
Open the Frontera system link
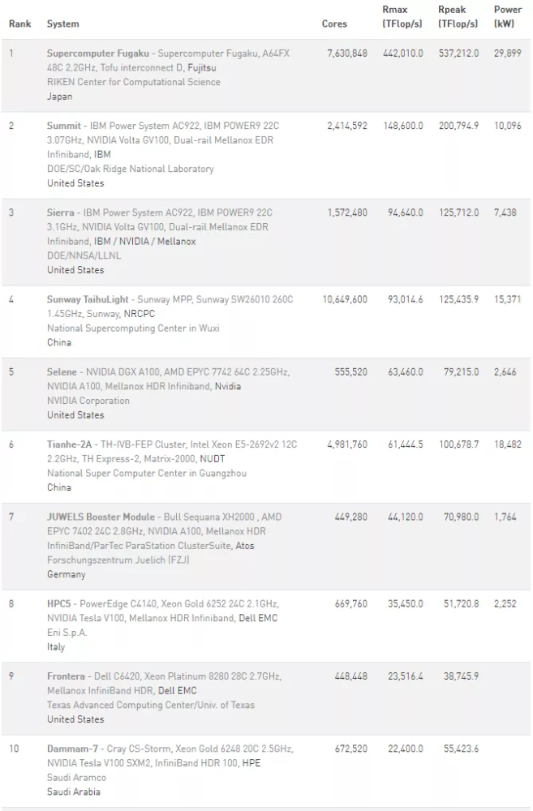coord(66,676)
